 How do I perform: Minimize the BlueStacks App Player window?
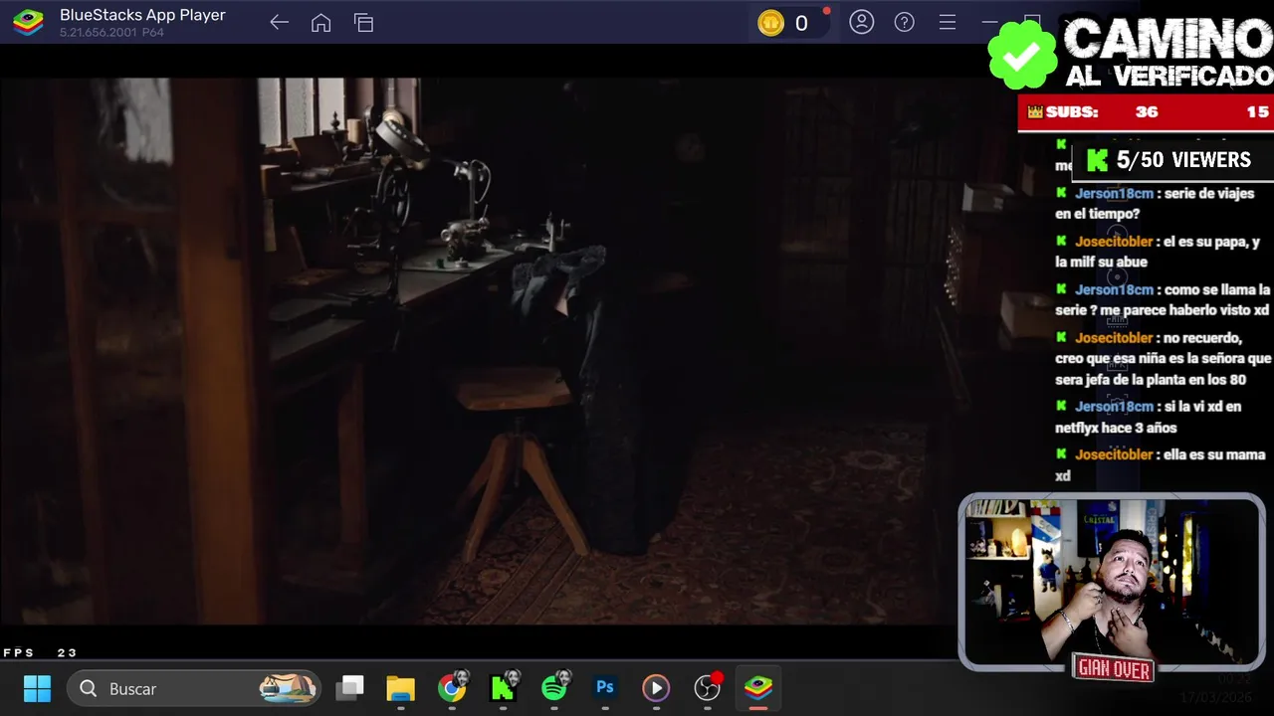pos(989,22)
